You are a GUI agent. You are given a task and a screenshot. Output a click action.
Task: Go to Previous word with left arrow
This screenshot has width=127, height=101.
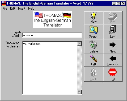click(113, 60)
